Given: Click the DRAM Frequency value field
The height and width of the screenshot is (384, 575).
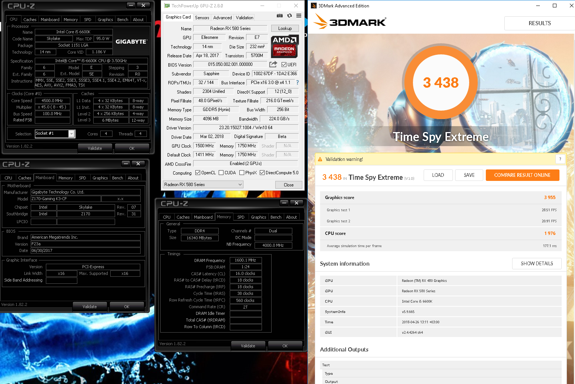Looking at the screenshot, I should point(246,260).
